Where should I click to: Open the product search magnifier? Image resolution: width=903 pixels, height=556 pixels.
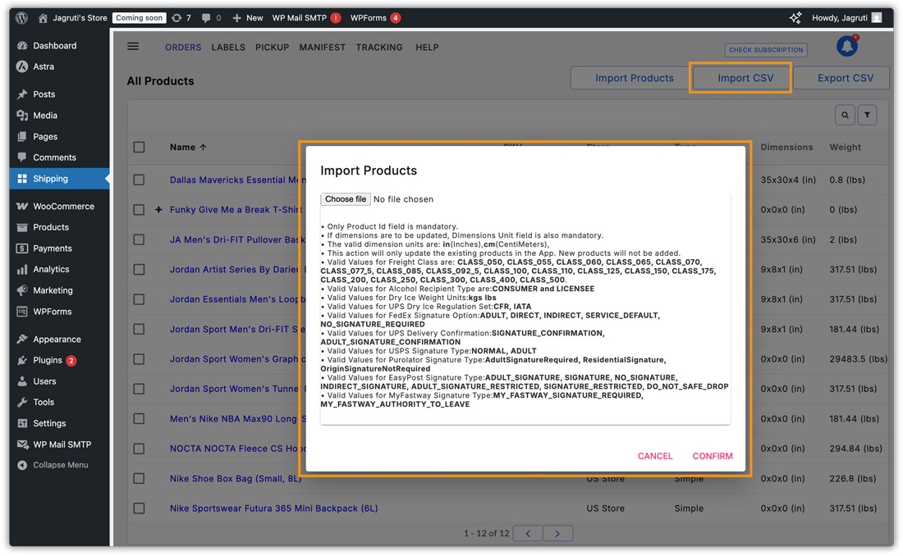[x=845, y=115]
